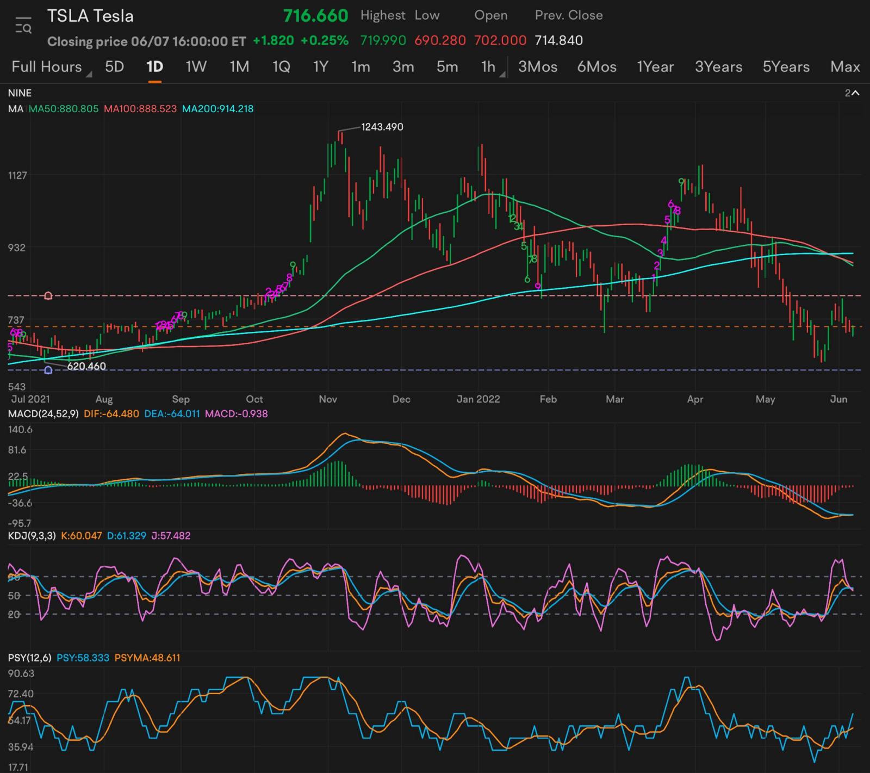
Task: Click the Open value 702.000
Action: pos(500,41)
